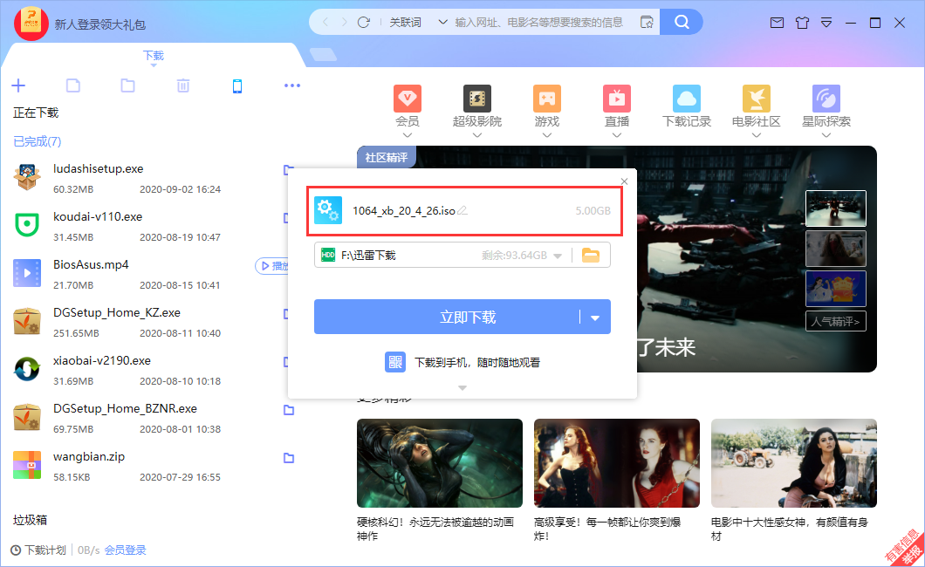Click the 会员登录 link in status bar
Screen dimensions: 925x567
click(x=126, y=550)
